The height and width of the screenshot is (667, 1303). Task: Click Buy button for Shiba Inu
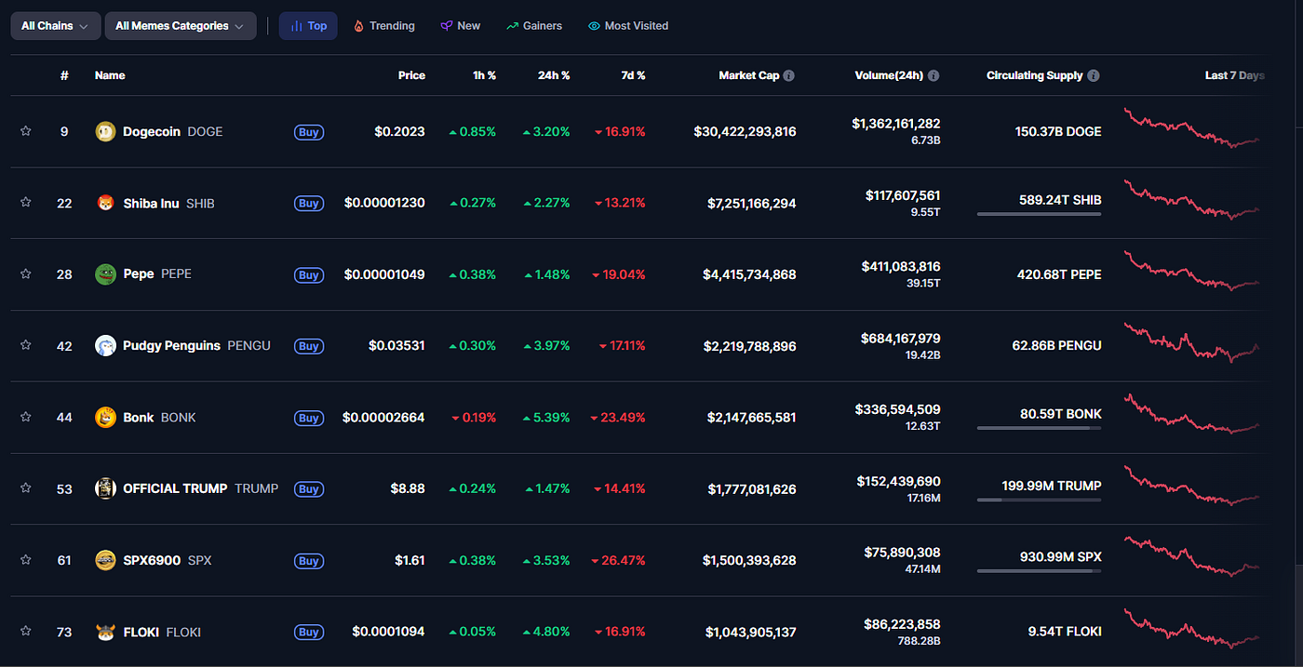click(x=309, y=203)
